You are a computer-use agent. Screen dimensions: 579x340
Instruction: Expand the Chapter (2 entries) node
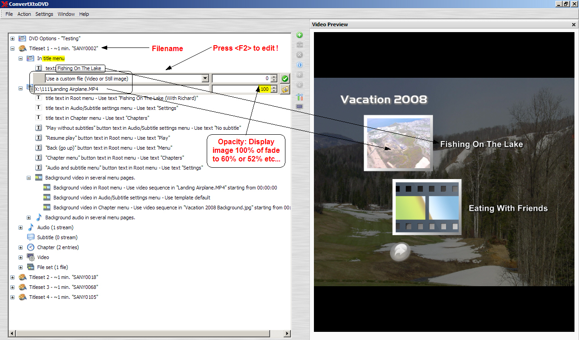(x=21, y=247)
